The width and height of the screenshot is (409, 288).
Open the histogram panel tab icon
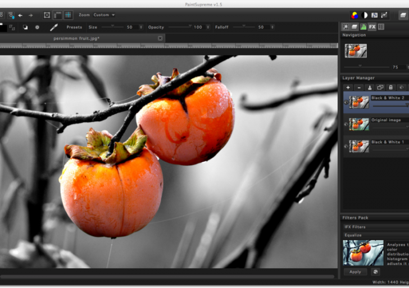[x=363, y=26]
